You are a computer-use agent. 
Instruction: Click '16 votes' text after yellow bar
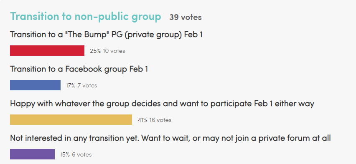(x=160, y=120)
